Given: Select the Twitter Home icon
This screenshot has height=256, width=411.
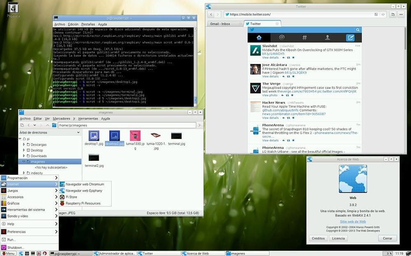Looking at the screenshot, I should tap(259, 37).
